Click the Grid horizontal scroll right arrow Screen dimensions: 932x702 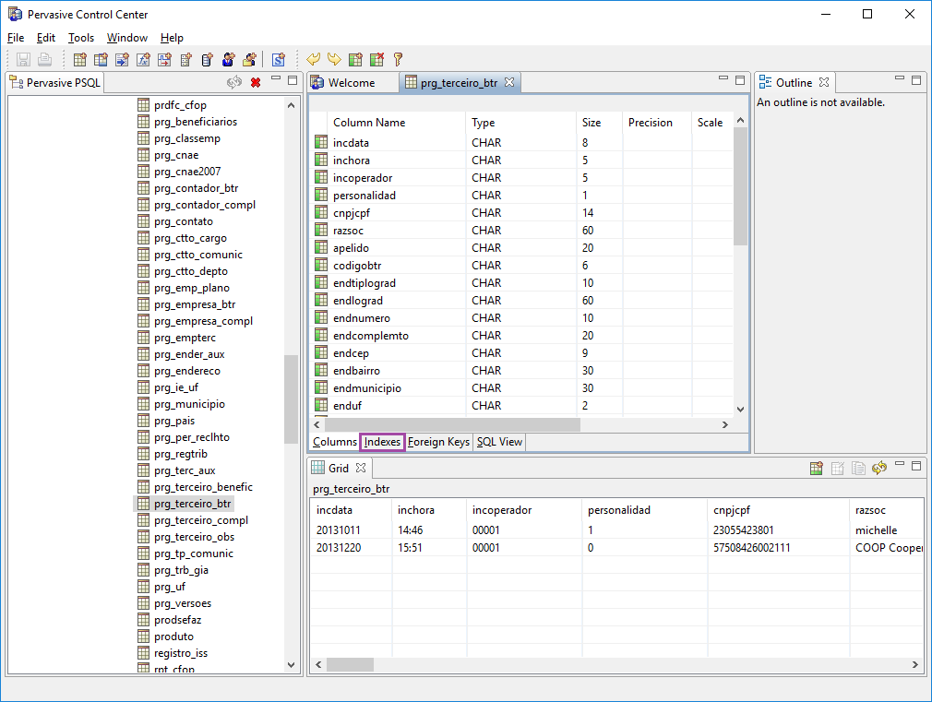[x=914, y=664]
